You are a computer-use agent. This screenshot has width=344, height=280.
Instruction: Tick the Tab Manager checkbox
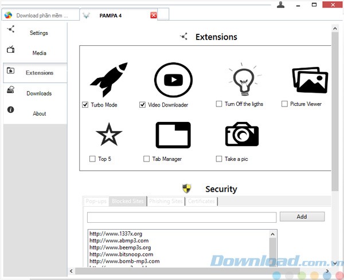pos(147,159)
